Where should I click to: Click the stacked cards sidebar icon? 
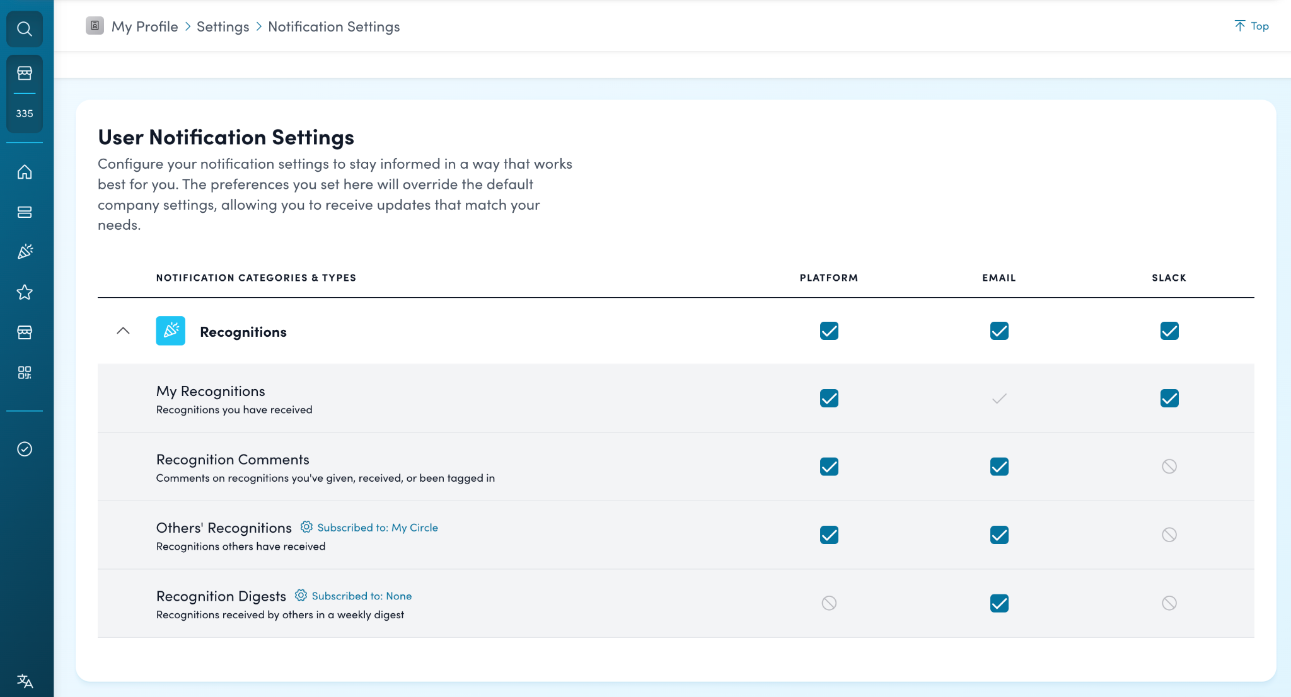[x=25, y=212]
